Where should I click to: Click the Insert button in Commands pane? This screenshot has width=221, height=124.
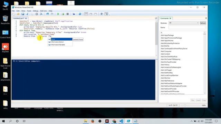(198, 100)
